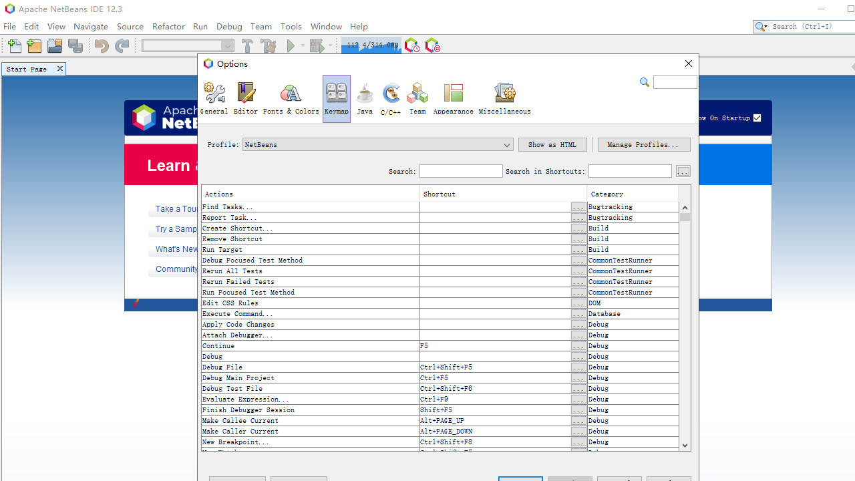The image size is (855, 481).
Task: Open the Refactor menu
Action: click(168, 27)
